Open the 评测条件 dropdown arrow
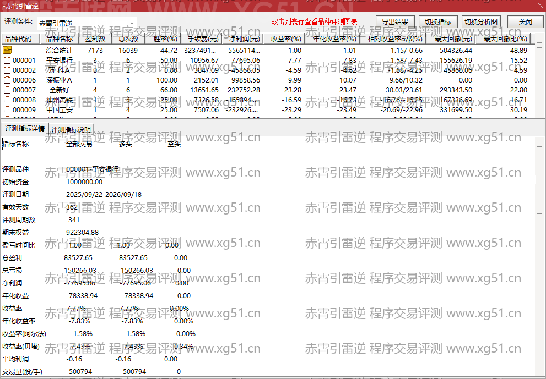The height and width of the screenshot is (379, 546). coord(132,23)
